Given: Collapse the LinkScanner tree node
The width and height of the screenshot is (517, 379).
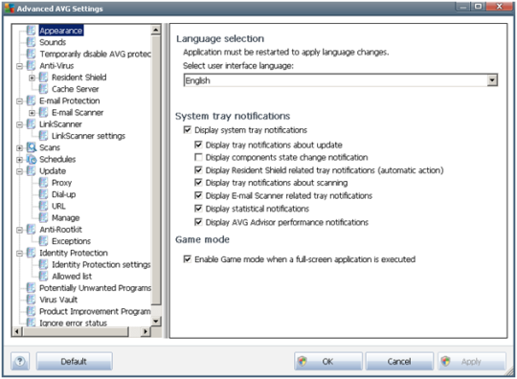Looking at the screenshot, I should (19, 124).
